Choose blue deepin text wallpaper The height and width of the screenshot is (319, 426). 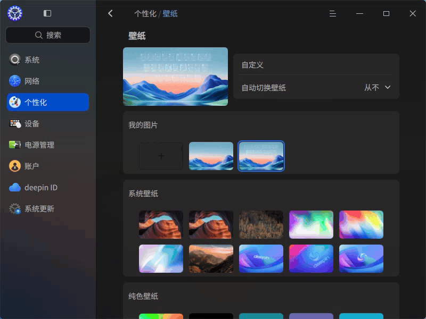tap(261, 258)
